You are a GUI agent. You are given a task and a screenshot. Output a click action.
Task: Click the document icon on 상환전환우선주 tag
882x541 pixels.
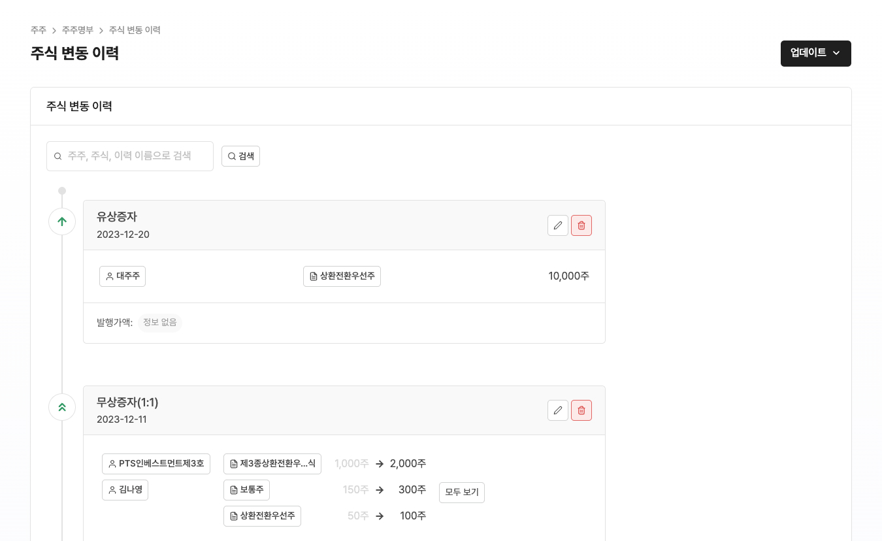tap(314, 276)
